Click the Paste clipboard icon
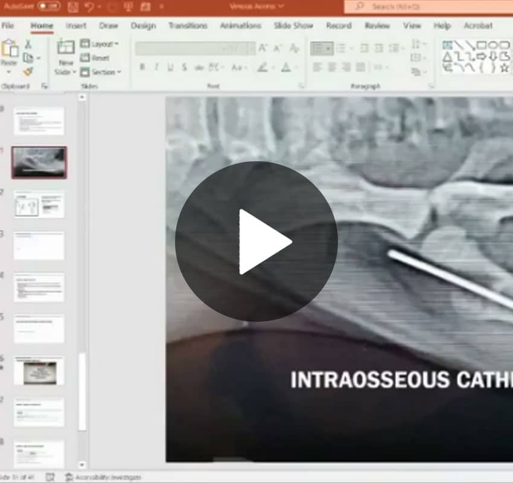513x483 pixels. (9, 48)
